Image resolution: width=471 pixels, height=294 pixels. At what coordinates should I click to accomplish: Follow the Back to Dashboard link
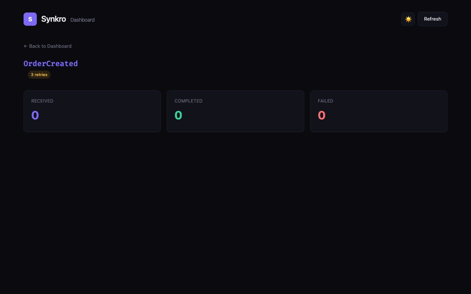(50, 46)
